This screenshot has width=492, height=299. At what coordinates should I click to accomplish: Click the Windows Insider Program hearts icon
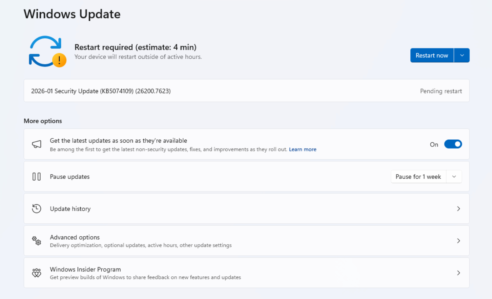(36, 273)
